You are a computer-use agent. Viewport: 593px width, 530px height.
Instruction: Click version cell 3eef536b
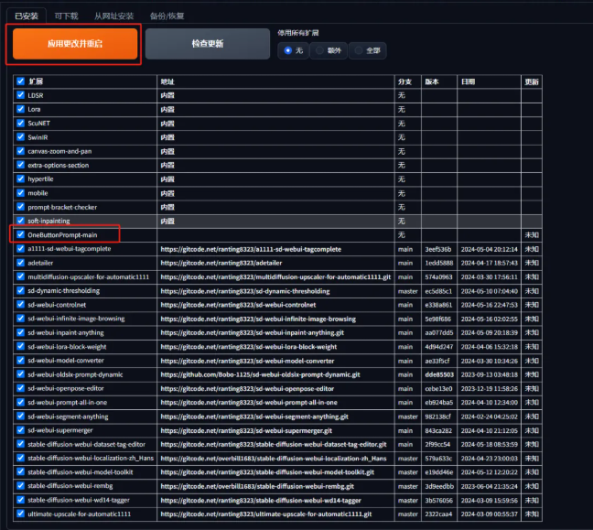tap(438, 249)
